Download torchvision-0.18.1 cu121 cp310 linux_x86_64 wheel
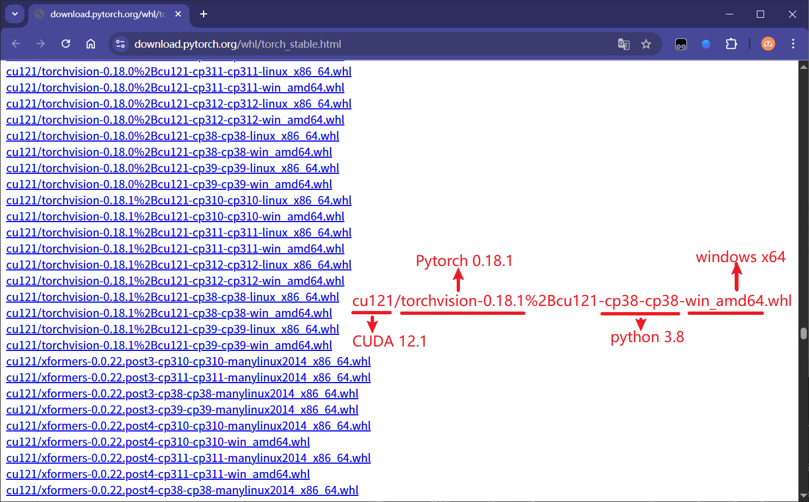809x502 pixels. pos(179,200)
